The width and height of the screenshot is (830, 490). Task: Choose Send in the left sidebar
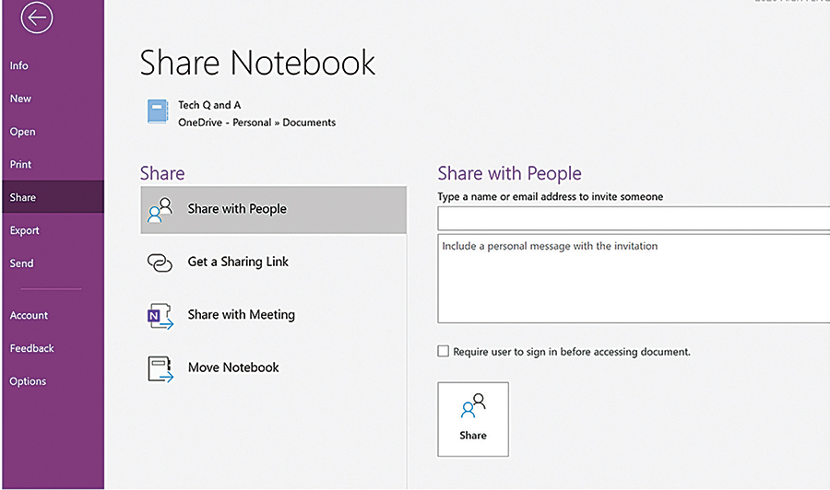pos(22,263)
